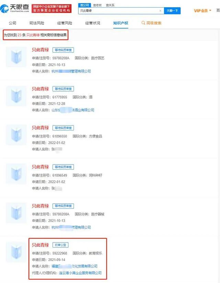
Task: Open first 只此青绿 trademark thumbnail
Action: coord(16,57)
